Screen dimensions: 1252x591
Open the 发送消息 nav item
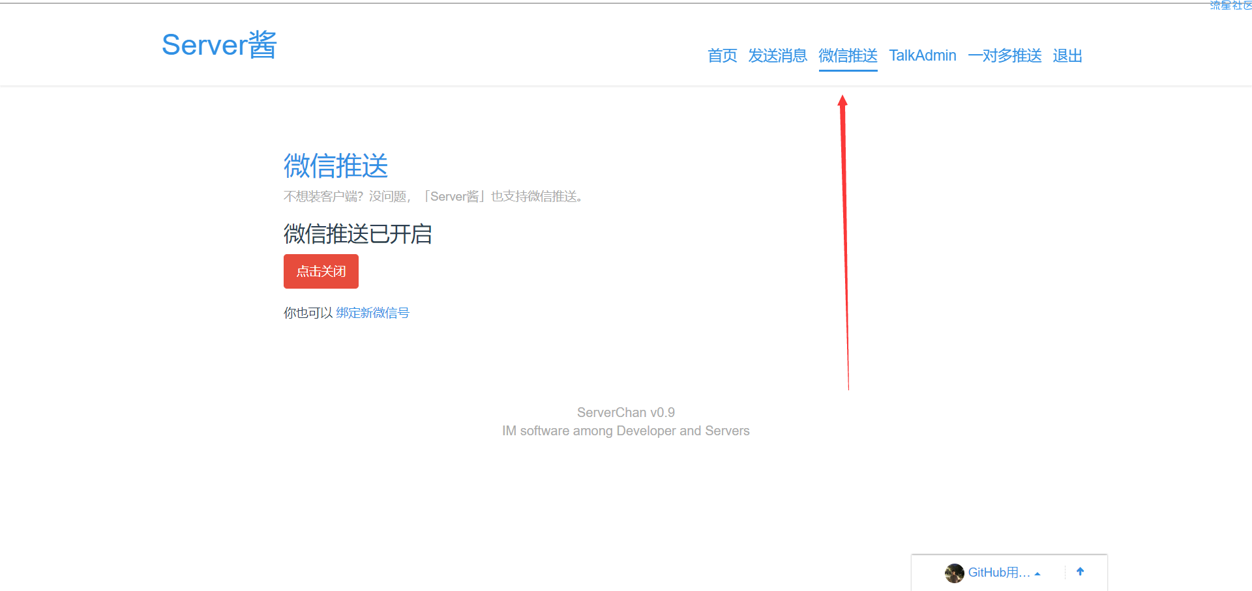tap(777, 56)
